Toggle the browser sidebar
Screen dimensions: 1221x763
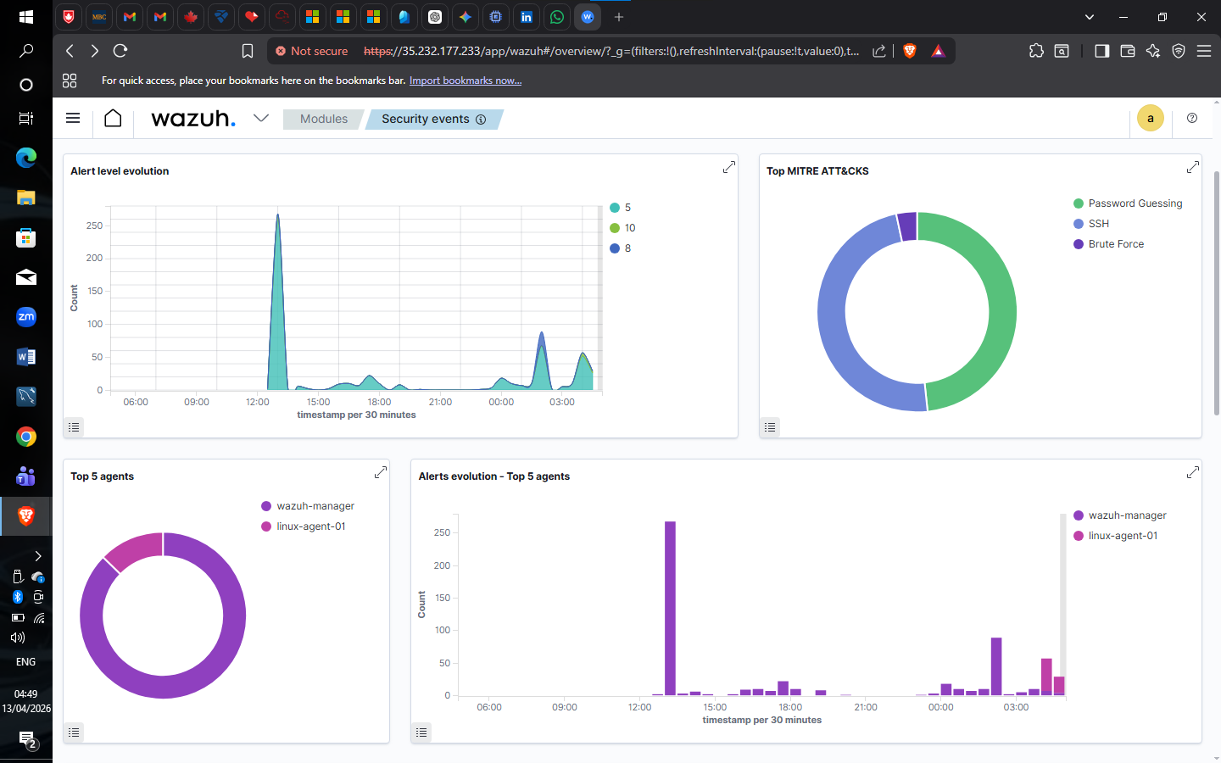[x=1101, y=51]
